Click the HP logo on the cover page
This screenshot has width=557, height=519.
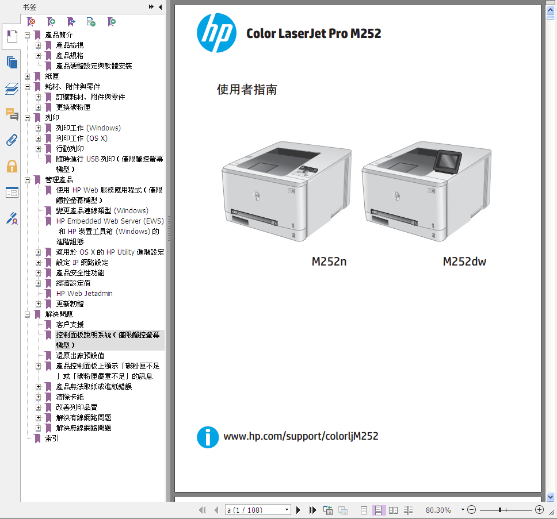click(217, 33)
